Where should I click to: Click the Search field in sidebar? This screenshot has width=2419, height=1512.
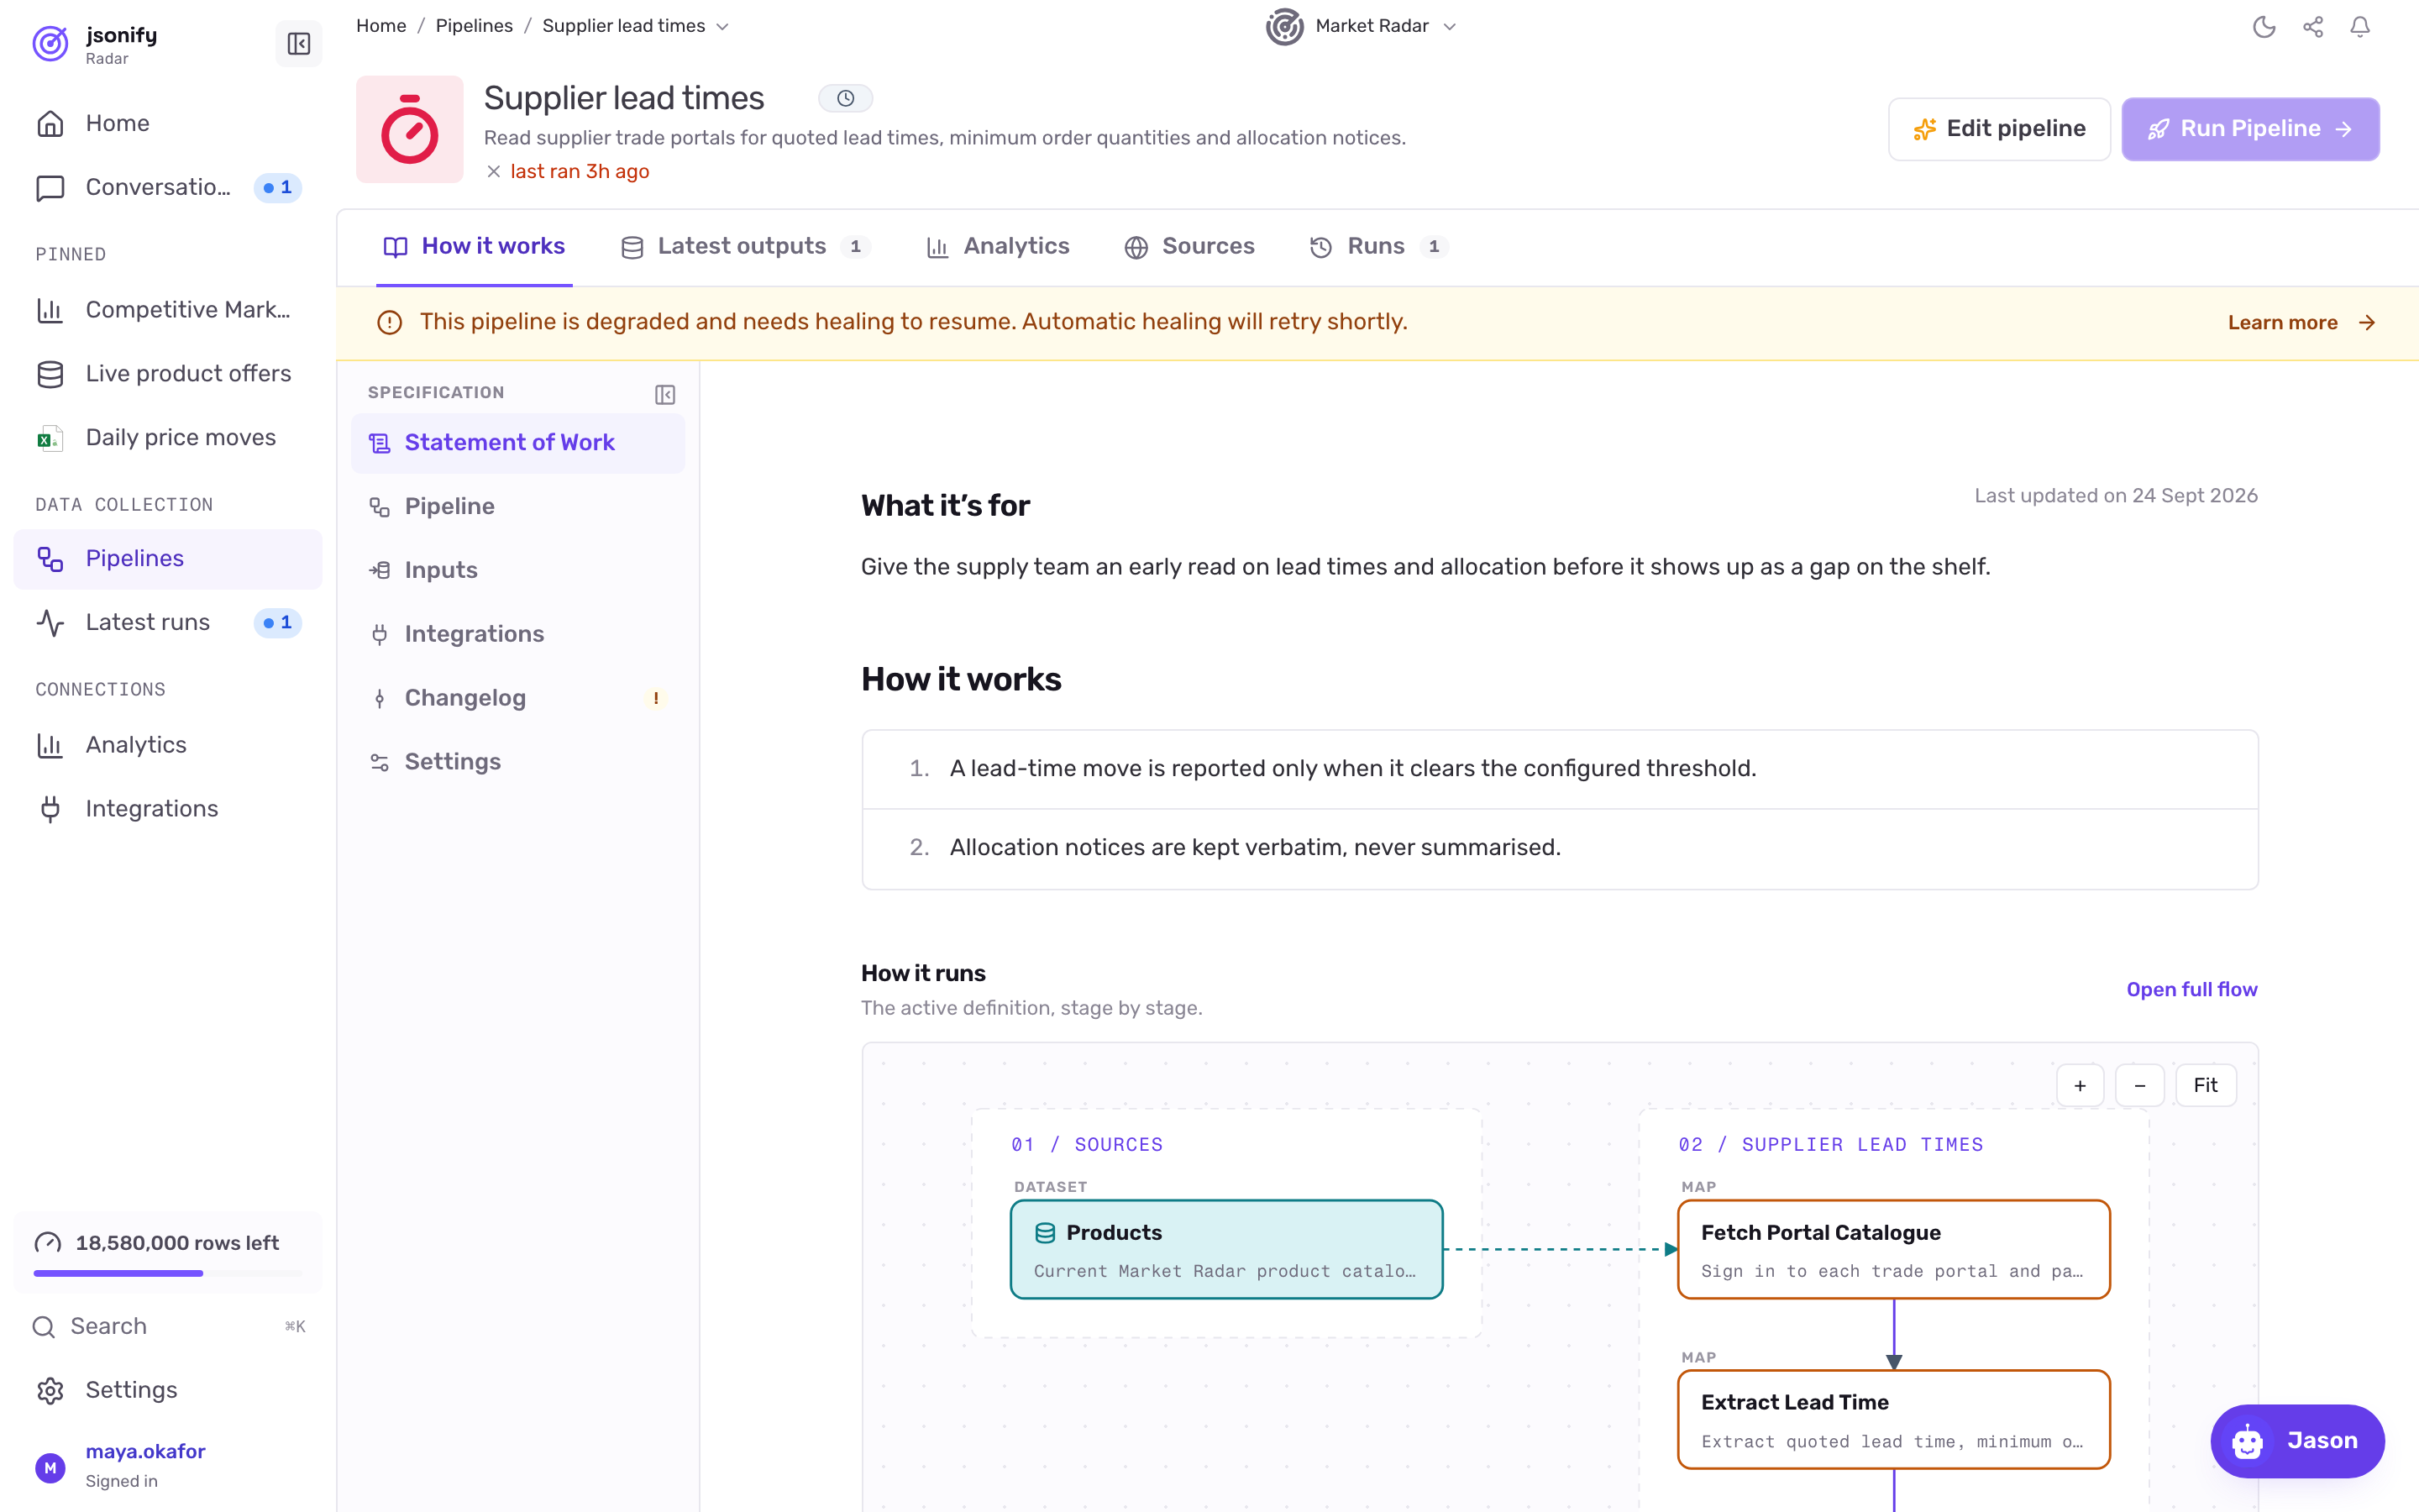pos(167,1327)
